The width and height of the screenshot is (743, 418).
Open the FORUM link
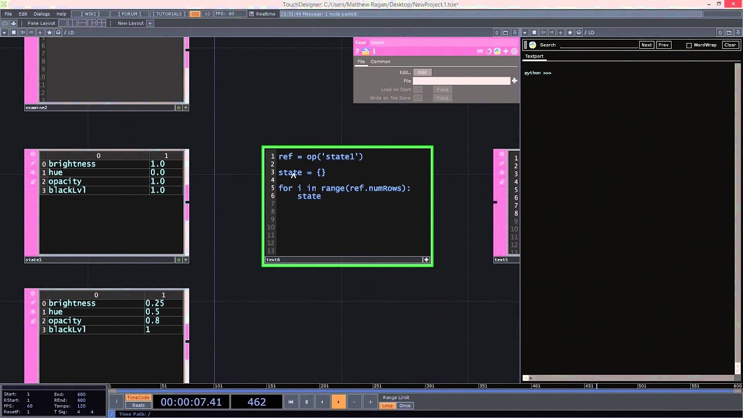(129, 14)
